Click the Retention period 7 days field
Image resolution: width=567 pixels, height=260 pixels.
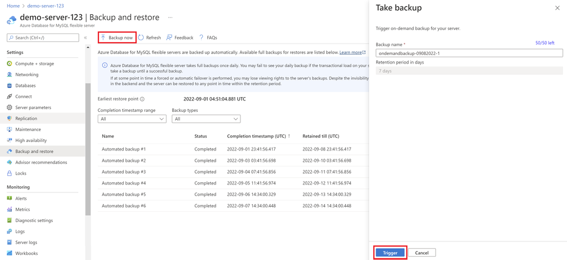coord(469,71)
